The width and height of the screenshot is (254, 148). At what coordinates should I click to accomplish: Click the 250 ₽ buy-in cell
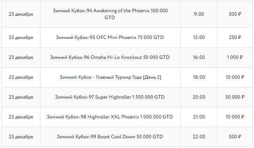click(234, 37)
